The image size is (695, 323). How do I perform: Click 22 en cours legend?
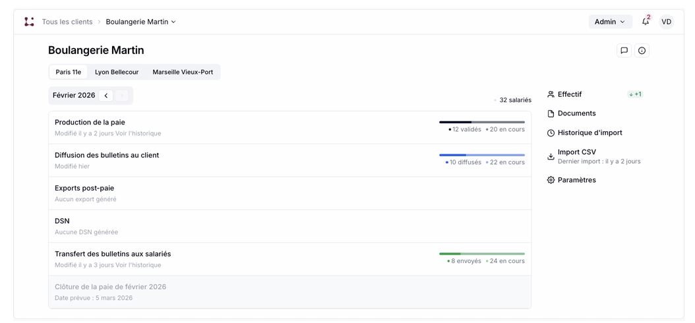505,163
